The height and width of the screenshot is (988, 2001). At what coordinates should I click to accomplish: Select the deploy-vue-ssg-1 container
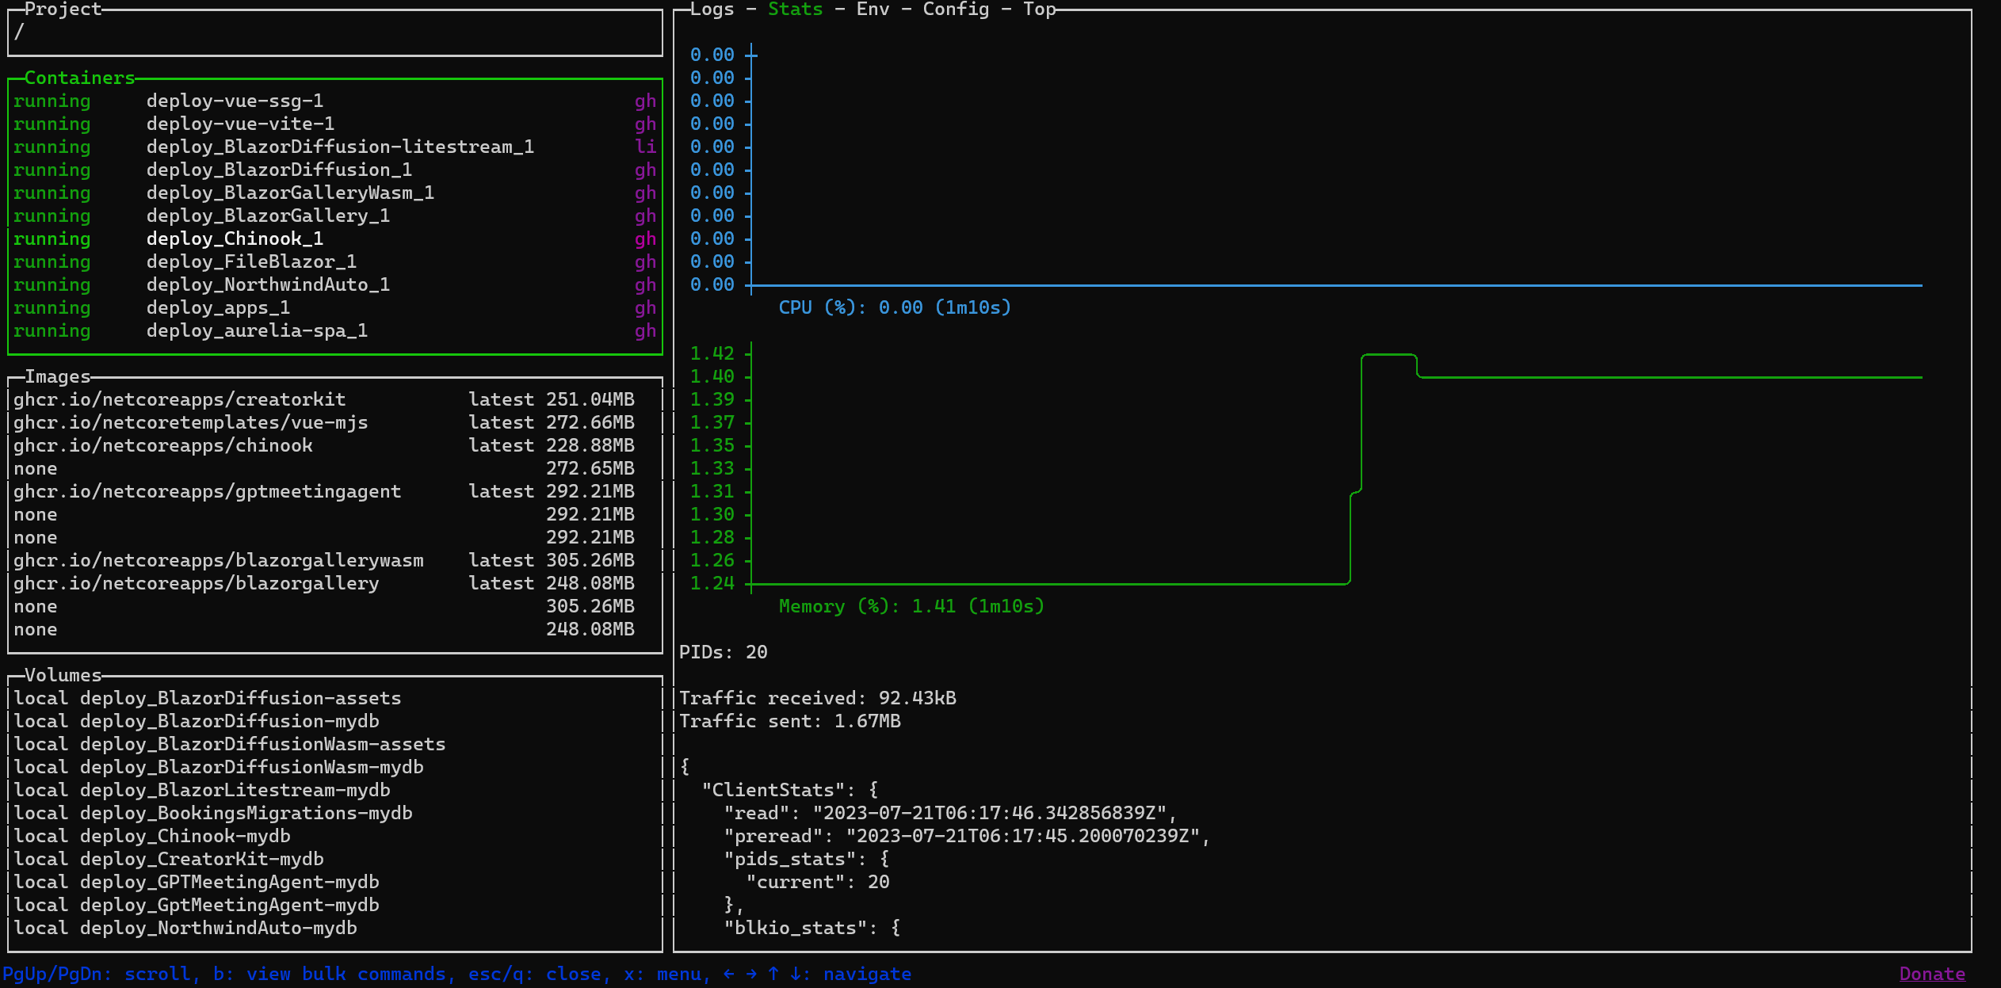[235, 101]
